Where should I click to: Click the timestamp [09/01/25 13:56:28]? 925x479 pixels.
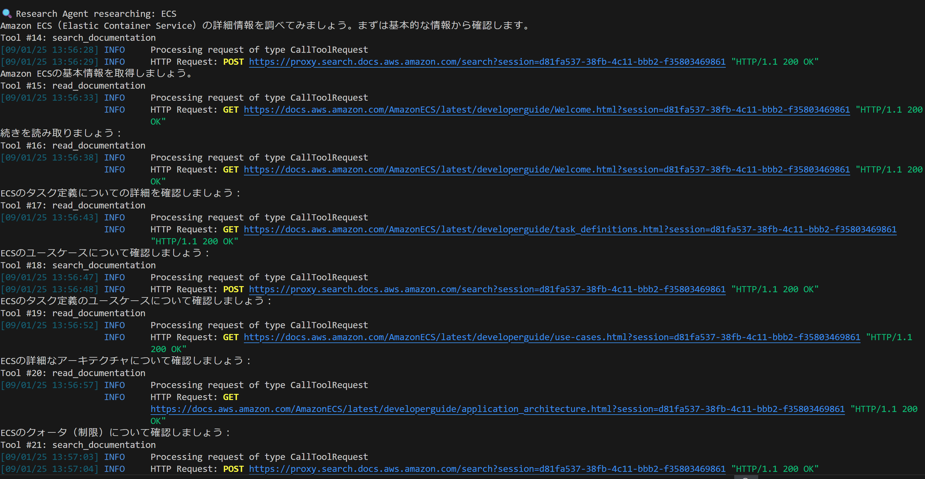click(x=50, y=50)
